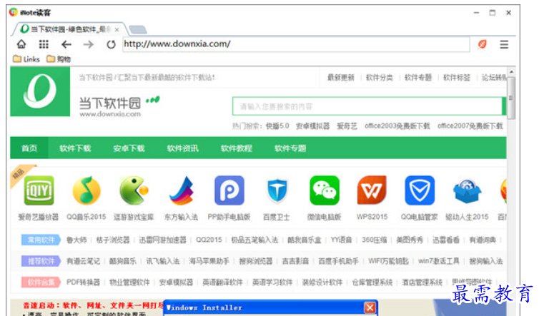Click the site search input box
The image size is (539, 316).
click(367, 106)
